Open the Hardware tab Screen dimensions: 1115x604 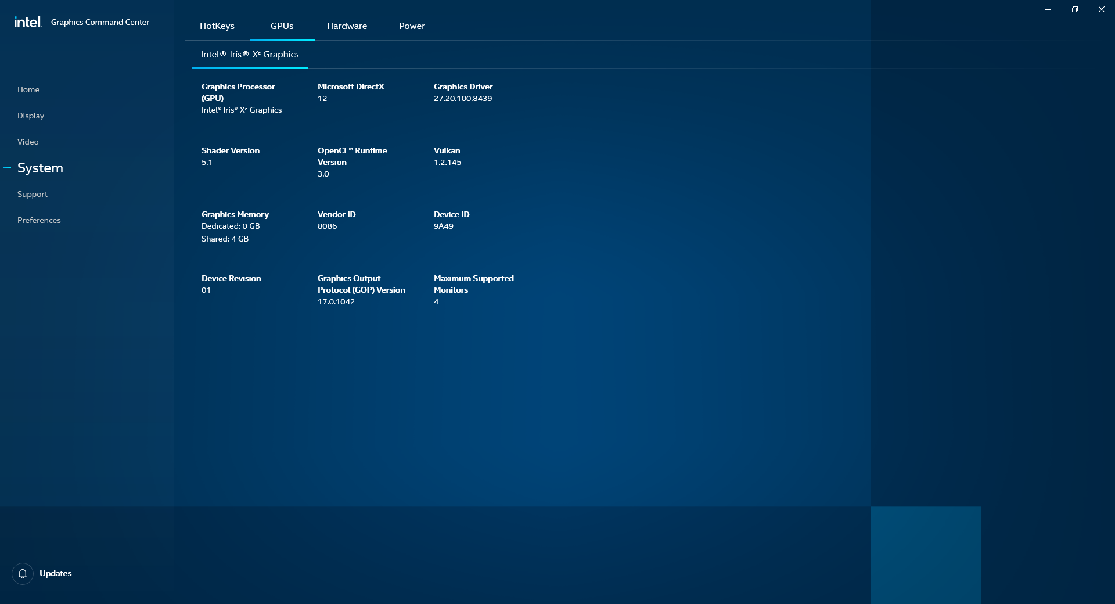(x=347, y=26)
